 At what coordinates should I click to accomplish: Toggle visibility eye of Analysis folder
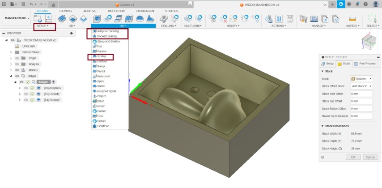pos(17,64)
